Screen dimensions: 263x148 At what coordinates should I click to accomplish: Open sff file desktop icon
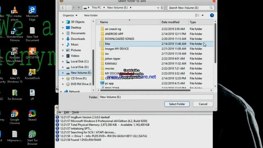tap(32, 95)
